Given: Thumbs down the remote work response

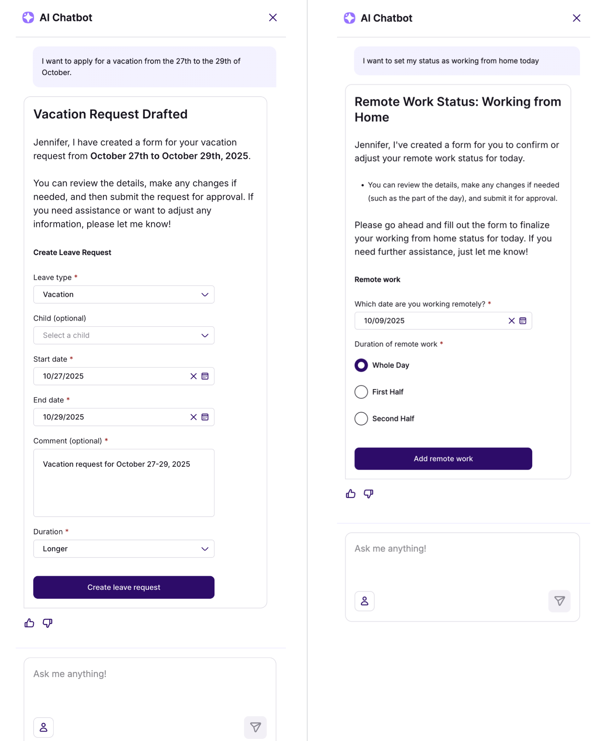Looking at the screenshot, I should tap(368, 494).
